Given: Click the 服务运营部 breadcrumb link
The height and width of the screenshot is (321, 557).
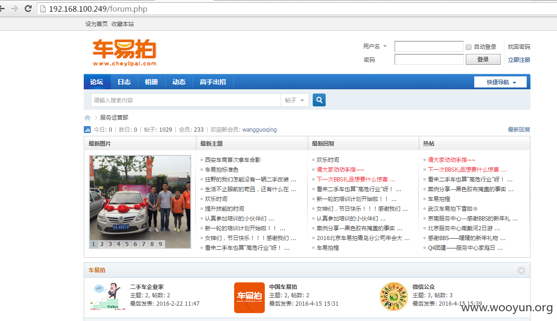Looking at the screenshot, I should (114, 118).
